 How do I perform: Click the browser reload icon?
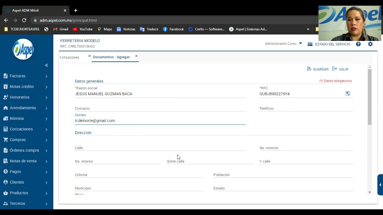24,20
